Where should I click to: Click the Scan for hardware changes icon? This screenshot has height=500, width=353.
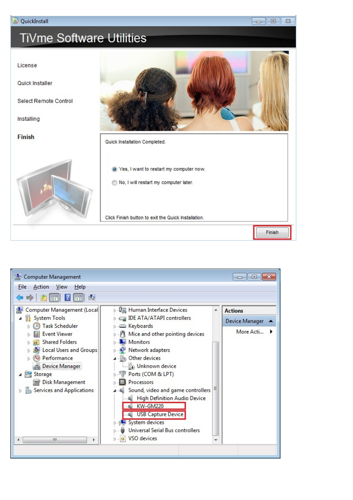point(92,297)
